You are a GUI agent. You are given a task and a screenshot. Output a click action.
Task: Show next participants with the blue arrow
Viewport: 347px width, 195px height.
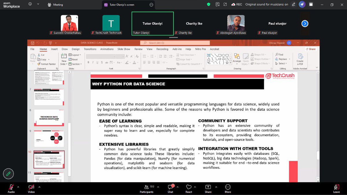point(305,24)
